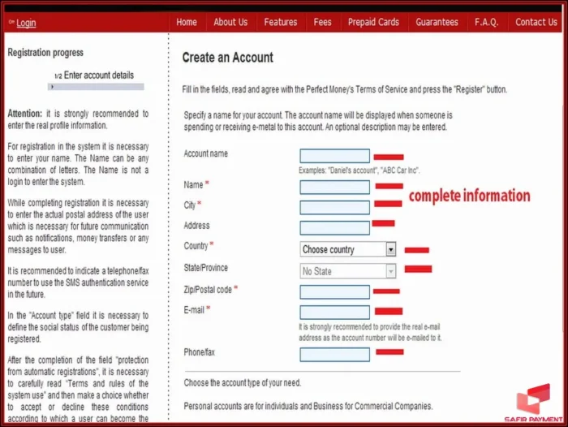
Task: Click Contact Us in navigation bar
Action: [x=536, y=22]
